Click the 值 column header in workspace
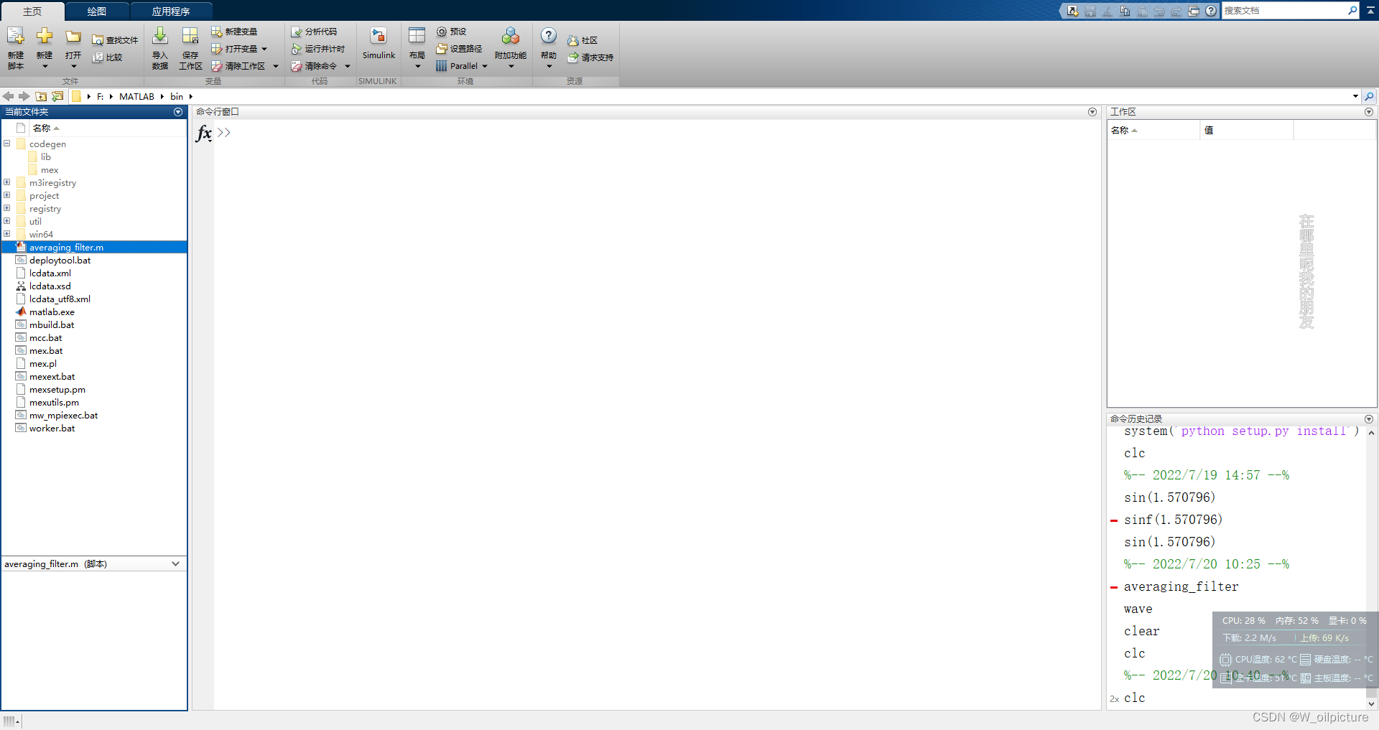 [x=1246, y=131]
